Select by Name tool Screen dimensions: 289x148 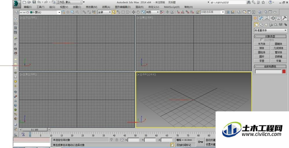click(118, 12)
